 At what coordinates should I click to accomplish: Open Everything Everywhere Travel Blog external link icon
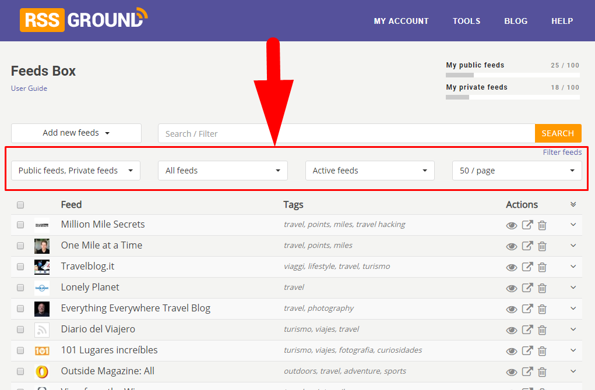pyautogui.click(x=527, y=309)
